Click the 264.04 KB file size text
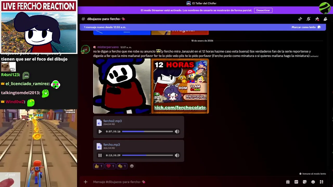 [109, 124]
